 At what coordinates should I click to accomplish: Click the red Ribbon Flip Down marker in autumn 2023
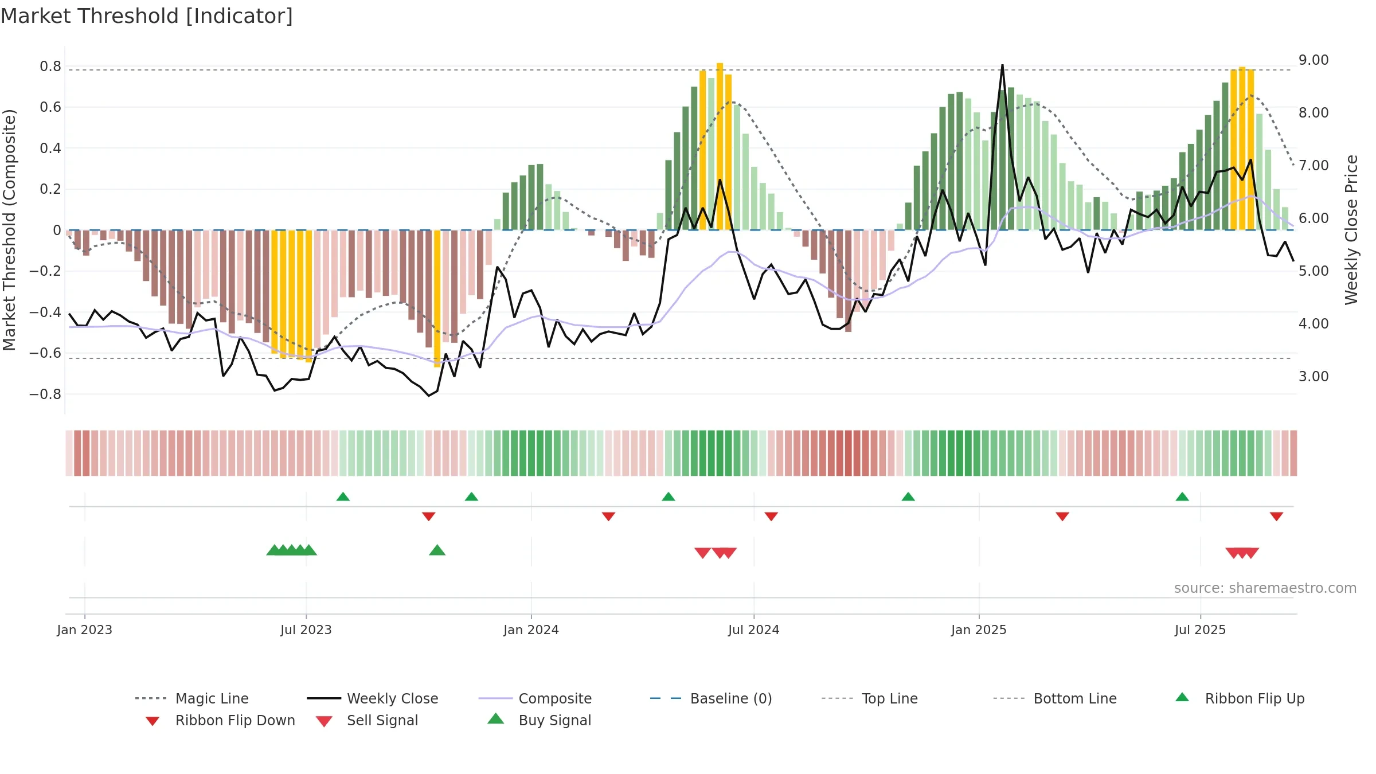(428, 517)
